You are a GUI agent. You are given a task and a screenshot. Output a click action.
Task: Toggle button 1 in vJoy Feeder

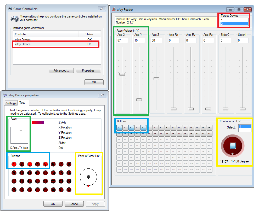pos(119,128)
